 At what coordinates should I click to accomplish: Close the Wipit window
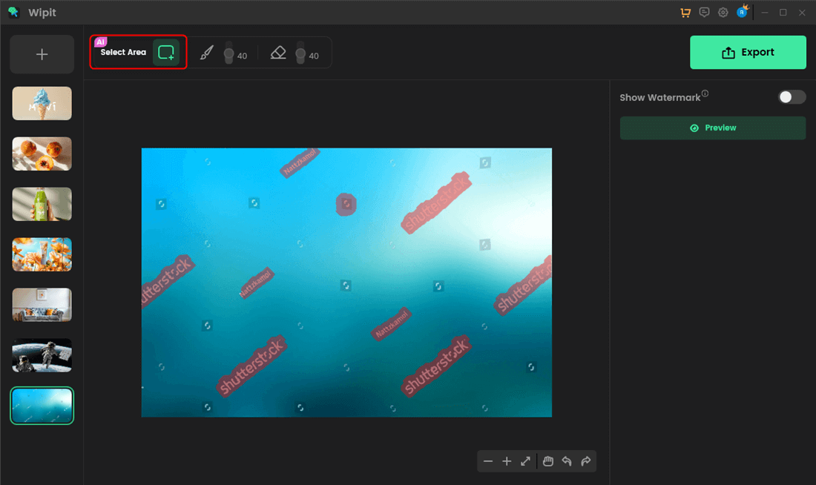pos(802,13)
